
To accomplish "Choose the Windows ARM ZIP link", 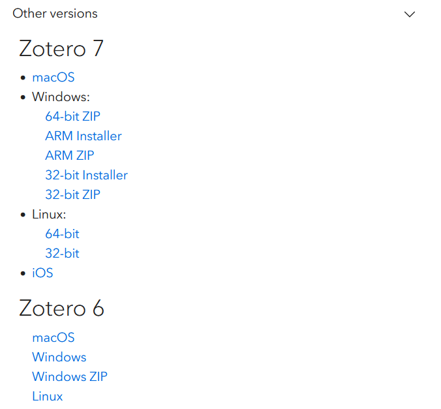I will point(70,155).
